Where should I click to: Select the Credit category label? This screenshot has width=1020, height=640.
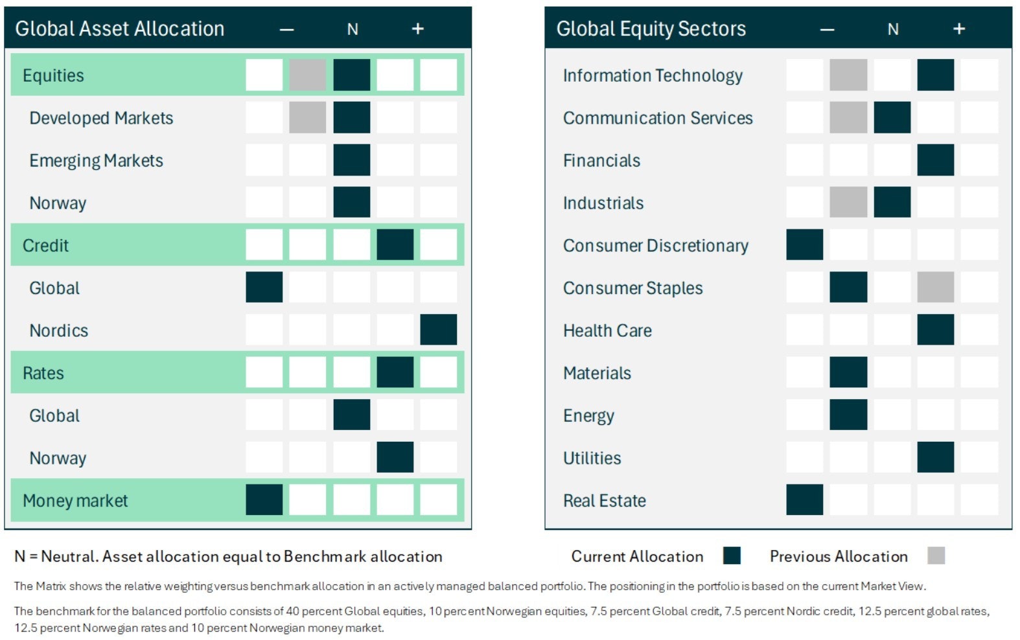pos(45,246)
